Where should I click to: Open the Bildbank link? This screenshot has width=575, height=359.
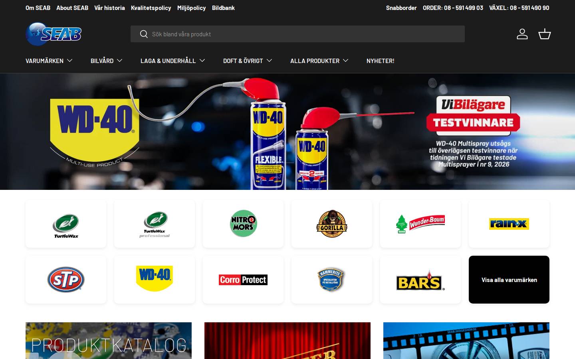click(223, 8)
